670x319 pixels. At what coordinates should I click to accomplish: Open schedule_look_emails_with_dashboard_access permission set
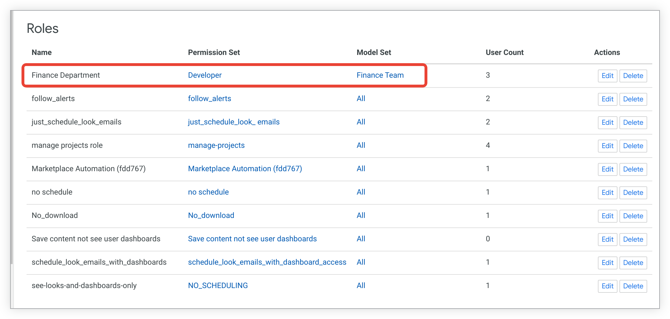point(267,262)
